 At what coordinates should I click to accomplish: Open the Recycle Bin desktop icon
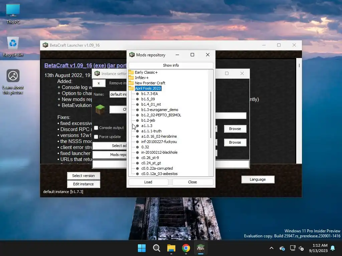[x=13, y=46]
